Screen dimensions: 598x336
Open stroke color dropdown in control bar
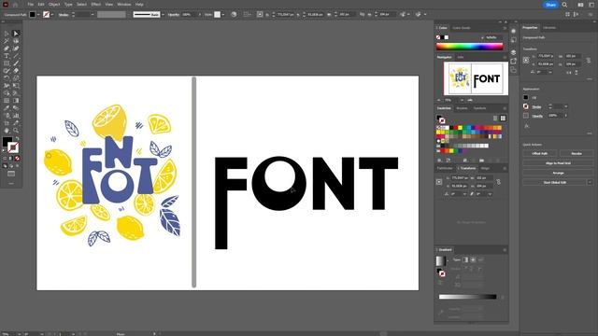[x=52, y=15]
